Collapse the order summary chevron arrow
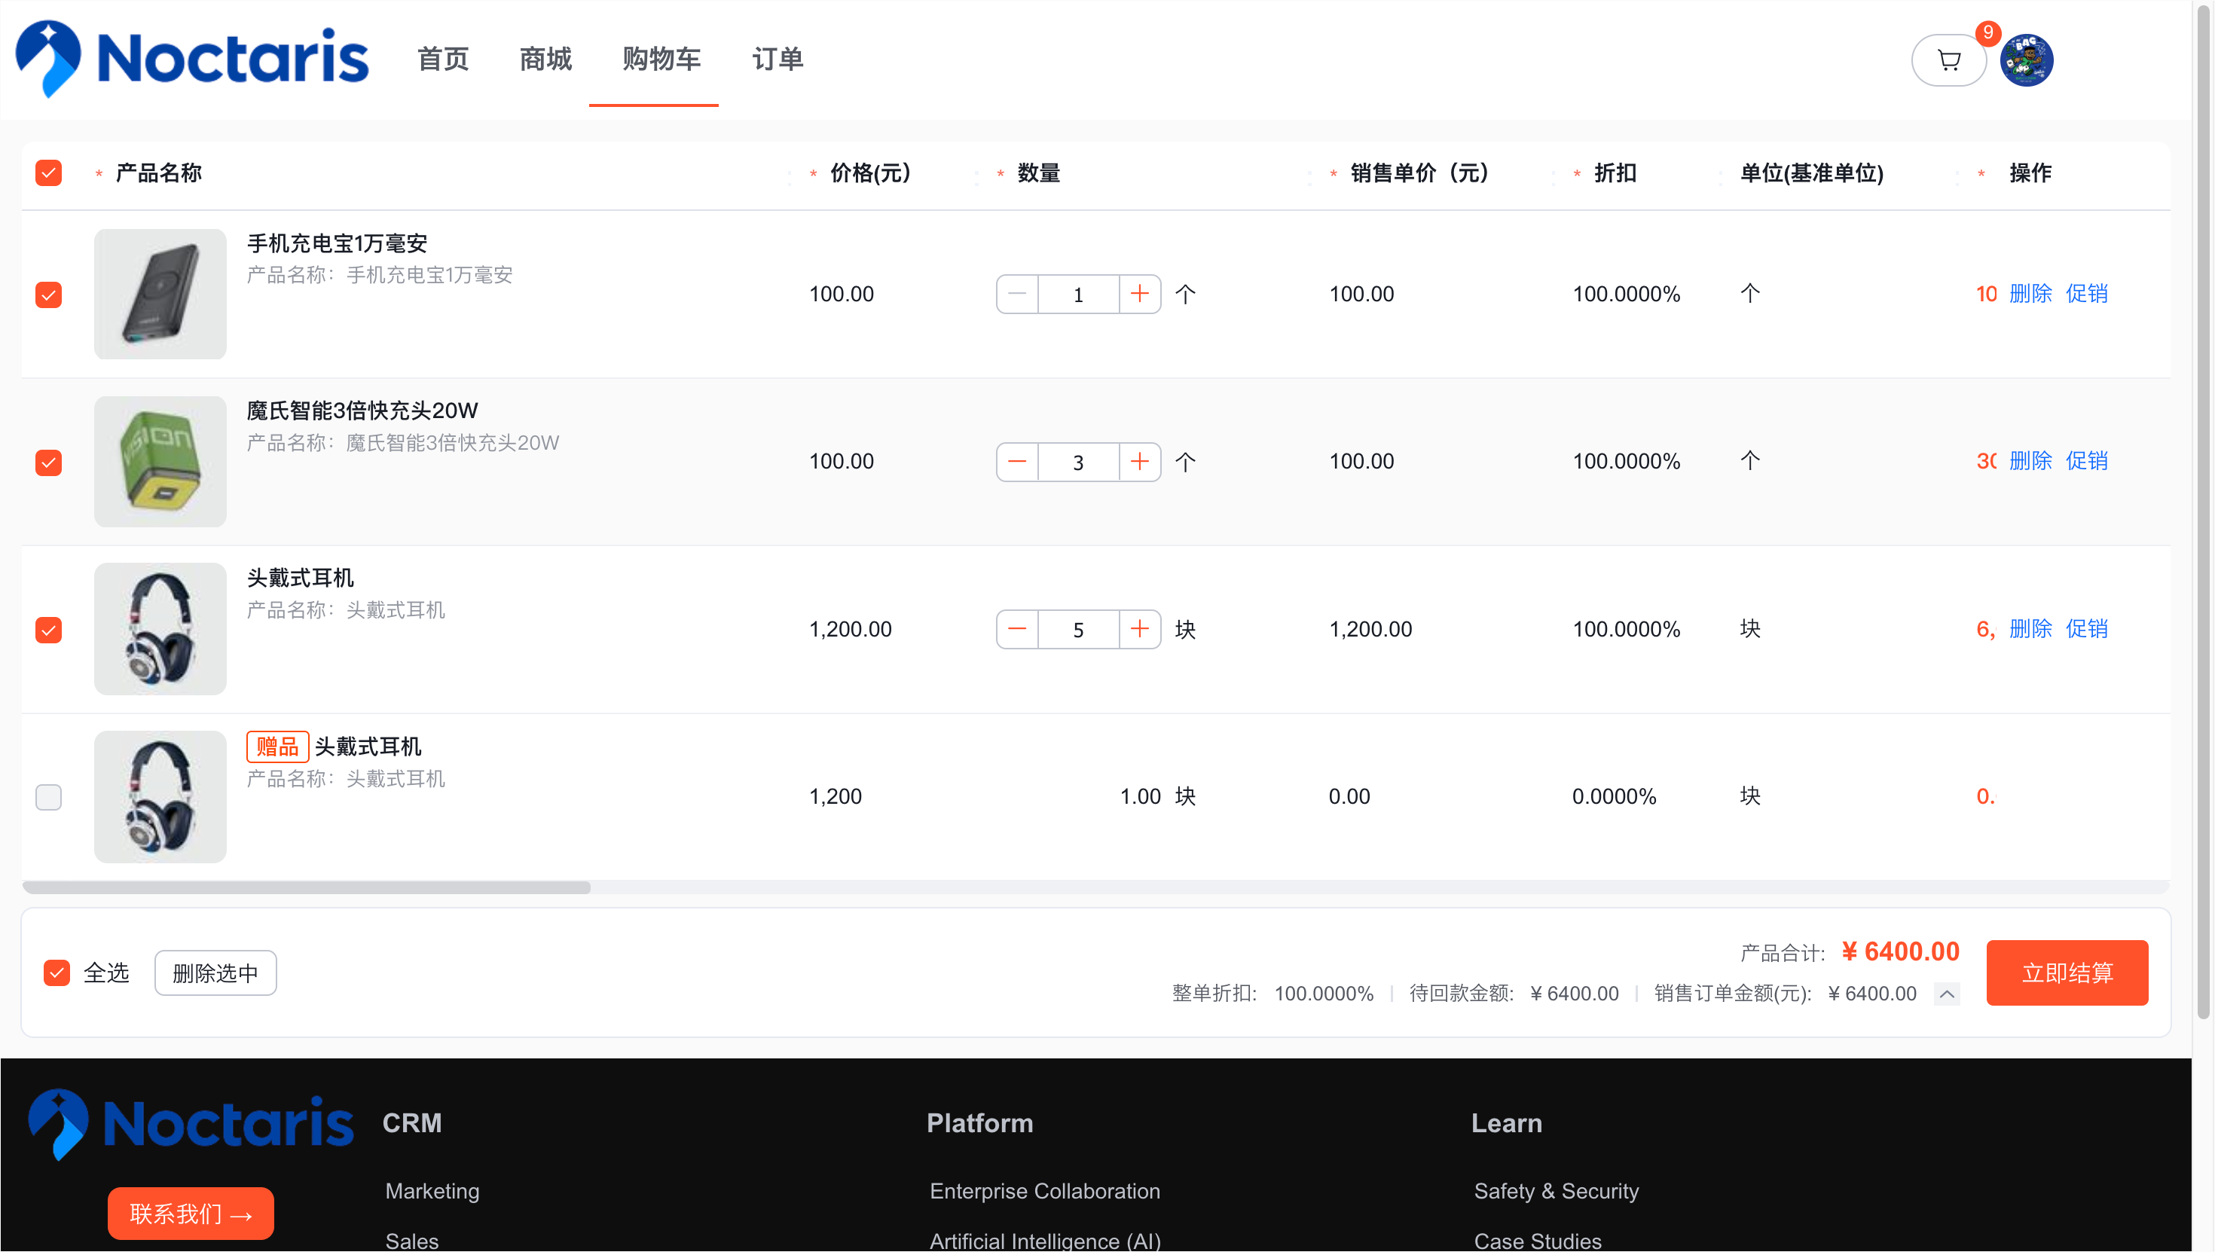 [1947, 994]
